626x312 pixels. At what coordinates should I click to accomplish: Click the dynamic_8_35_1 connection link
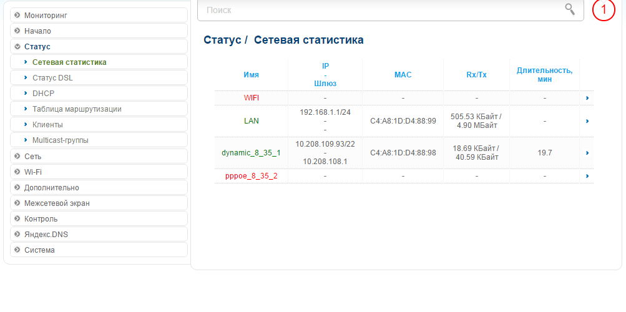[251, 153]
